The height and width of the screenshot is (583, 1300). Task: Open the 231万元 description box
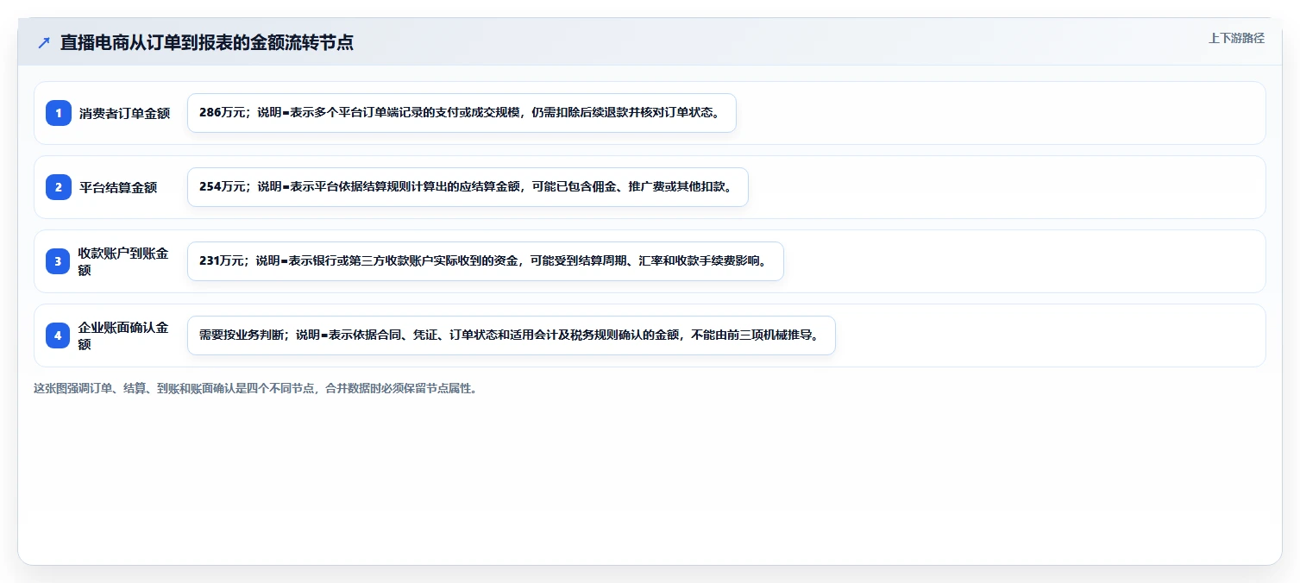485,261
